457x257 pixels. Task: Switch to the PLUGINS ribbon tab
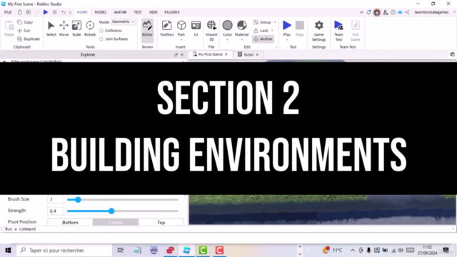[x=172, y=12]
